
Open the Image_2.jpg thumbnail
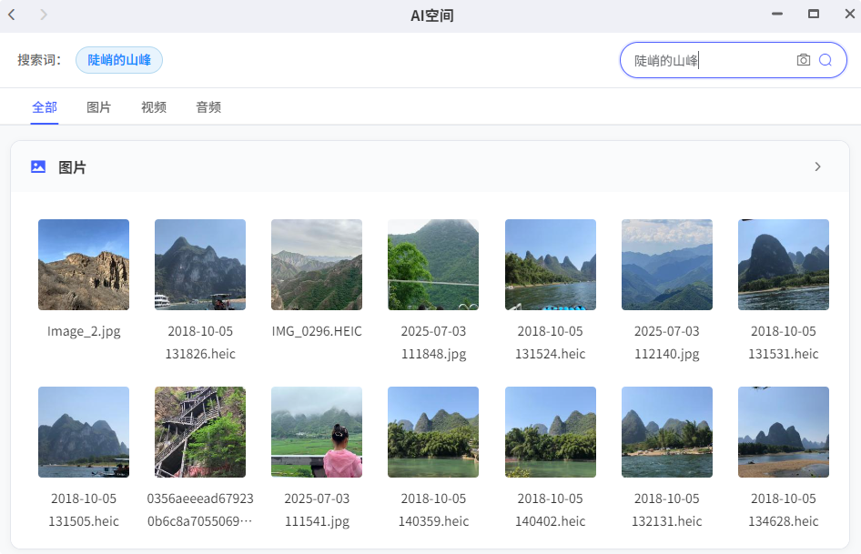(84, 265)
